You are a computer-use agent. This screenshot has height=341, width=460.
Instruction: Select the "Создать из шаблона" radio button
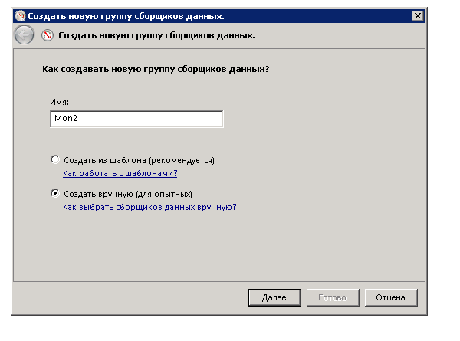(54, 160)
